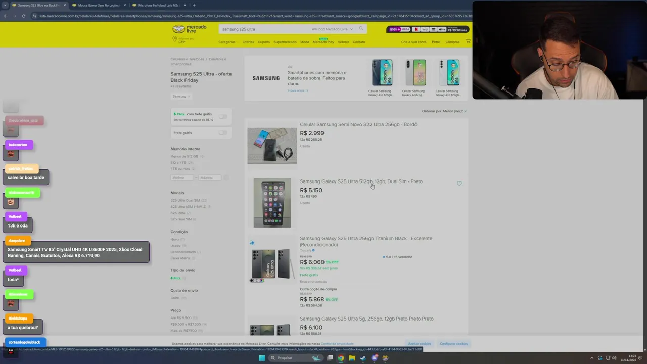647x364 pixels.
Task: Click the location pin CEP icon
Action: (175, 39)
